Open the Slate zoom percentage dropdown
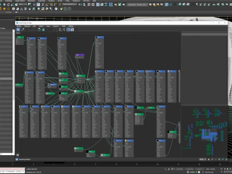Viewport: 232px width, 174px height. click(203, 159)
